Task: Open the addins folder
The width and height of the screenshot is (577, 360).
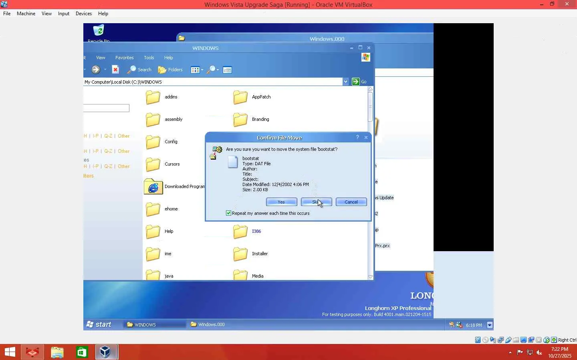Action: pos(162,97)
